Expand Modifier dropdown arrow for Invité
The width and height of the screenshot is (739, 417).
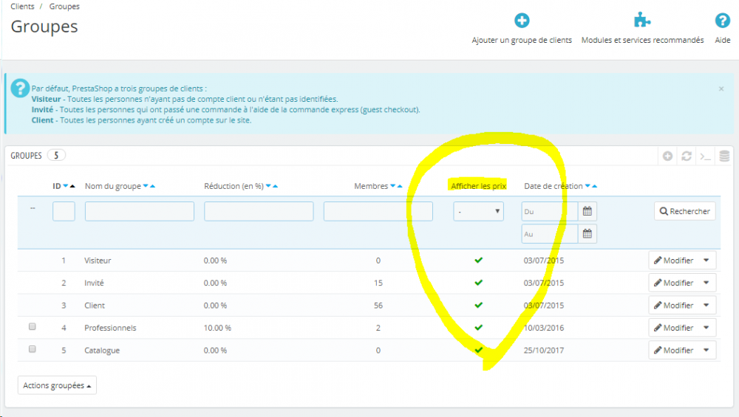pyautogui.click(x=706, y=283)
